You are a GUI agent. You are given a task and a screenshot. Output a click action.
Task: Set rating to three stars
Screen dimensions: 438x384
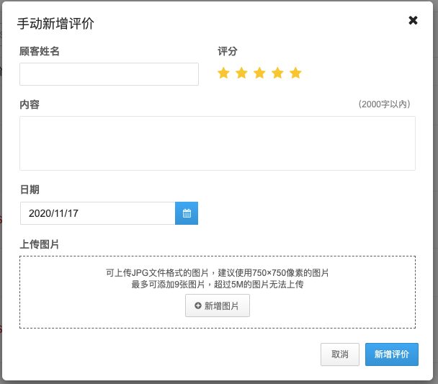point(259,73)
